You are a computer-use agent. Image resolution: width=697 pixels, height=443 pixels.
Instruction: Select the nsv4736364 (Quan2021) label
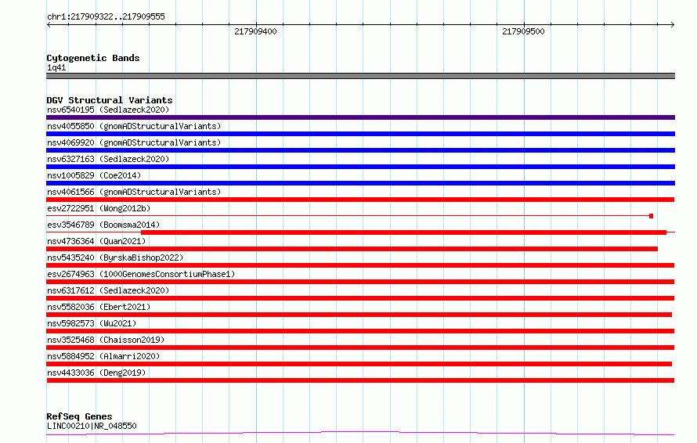point(96,241)
